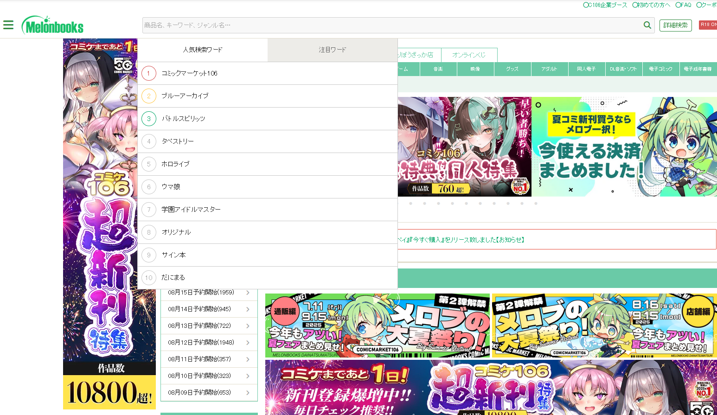The height and width of the screenshot is (415, 717).
Task: Open 詳細検索 advanced search
Action: click(x=675, y=25)
